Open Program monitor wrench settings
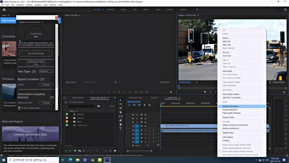Image resolution: width=289 pixels, height=163 pixels. coord(270,82)
